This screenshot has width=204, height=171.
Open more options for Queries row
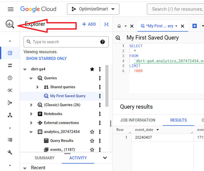point(100,78)
